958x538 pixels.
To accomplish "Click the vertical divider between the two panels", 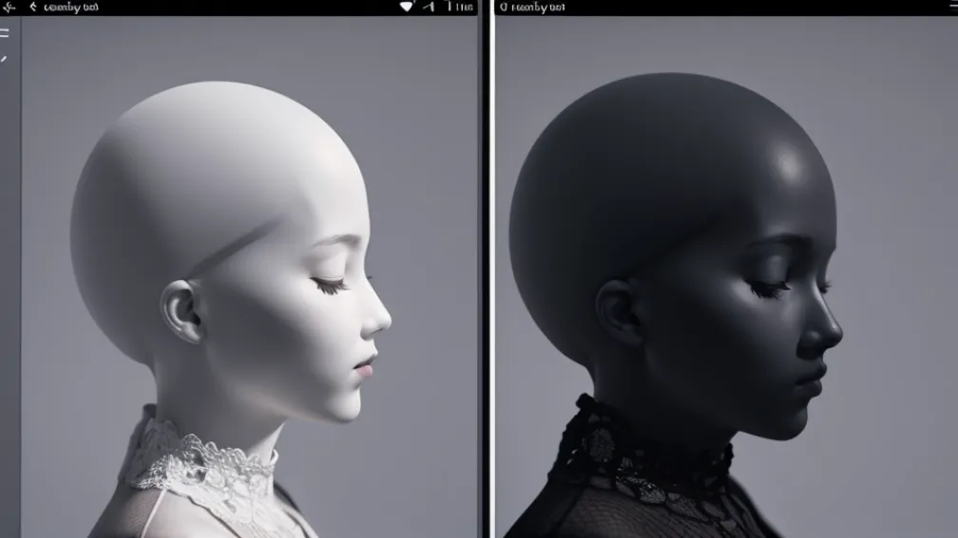I will tap(487, 275).
